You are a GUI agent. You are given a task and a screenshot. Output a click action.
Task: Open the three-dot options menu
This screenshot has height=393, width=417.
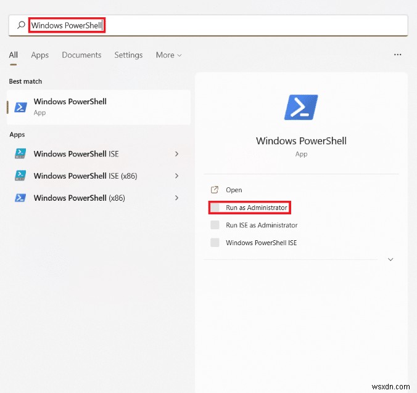(398, 54)
